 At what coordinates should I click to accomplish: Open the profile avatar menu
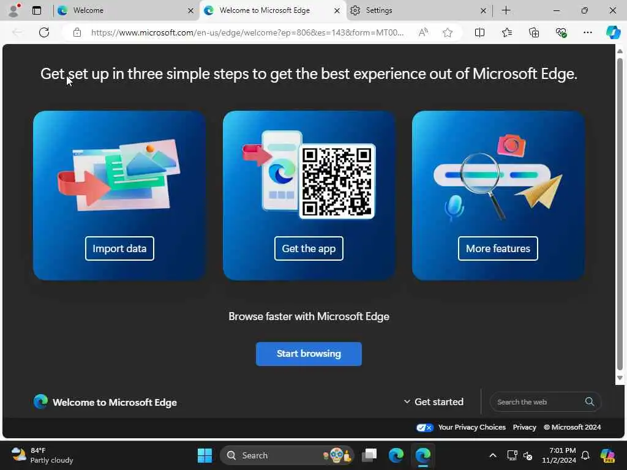pyautogui.click(x=14, y=10)
